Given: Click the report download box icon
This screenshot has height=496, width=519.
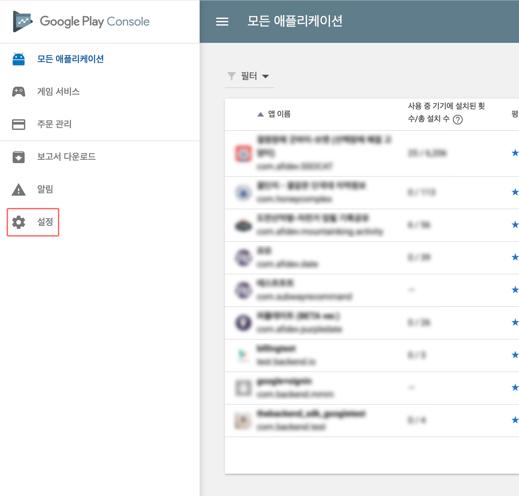Looking at the screenshot, I should click(19, 157).
